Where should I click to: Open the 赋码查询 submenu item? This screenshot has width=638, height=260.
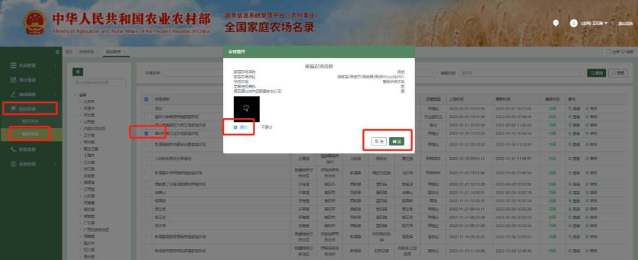click(30, 121)
